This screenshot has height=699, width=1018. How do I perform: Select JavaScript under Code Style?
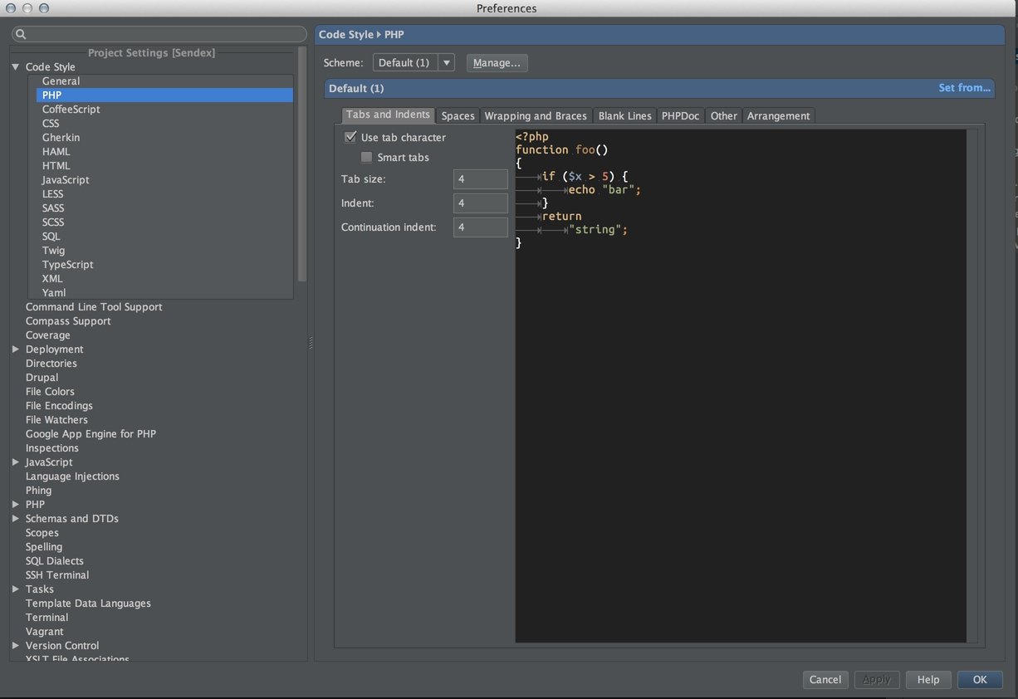tap(66, 180)
